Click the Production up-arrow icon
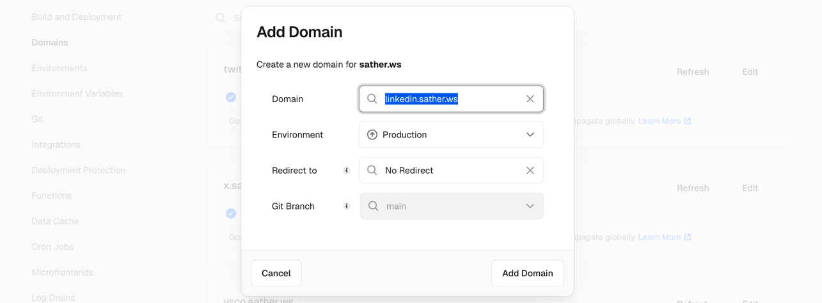Viewport: 822px width, 303px height. coord(372,135)
